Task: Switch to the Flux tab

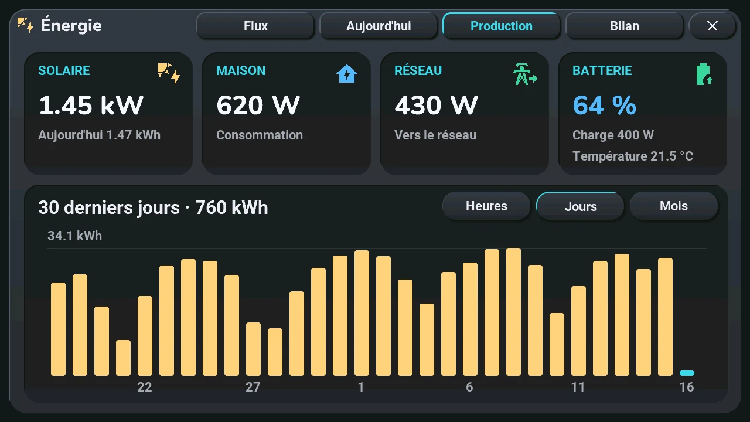Action: (x=255, y=26)
